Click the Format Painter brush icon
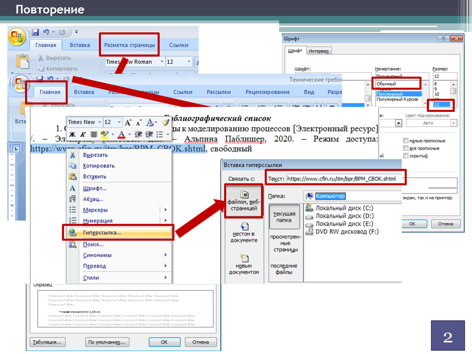 [165, 122]
